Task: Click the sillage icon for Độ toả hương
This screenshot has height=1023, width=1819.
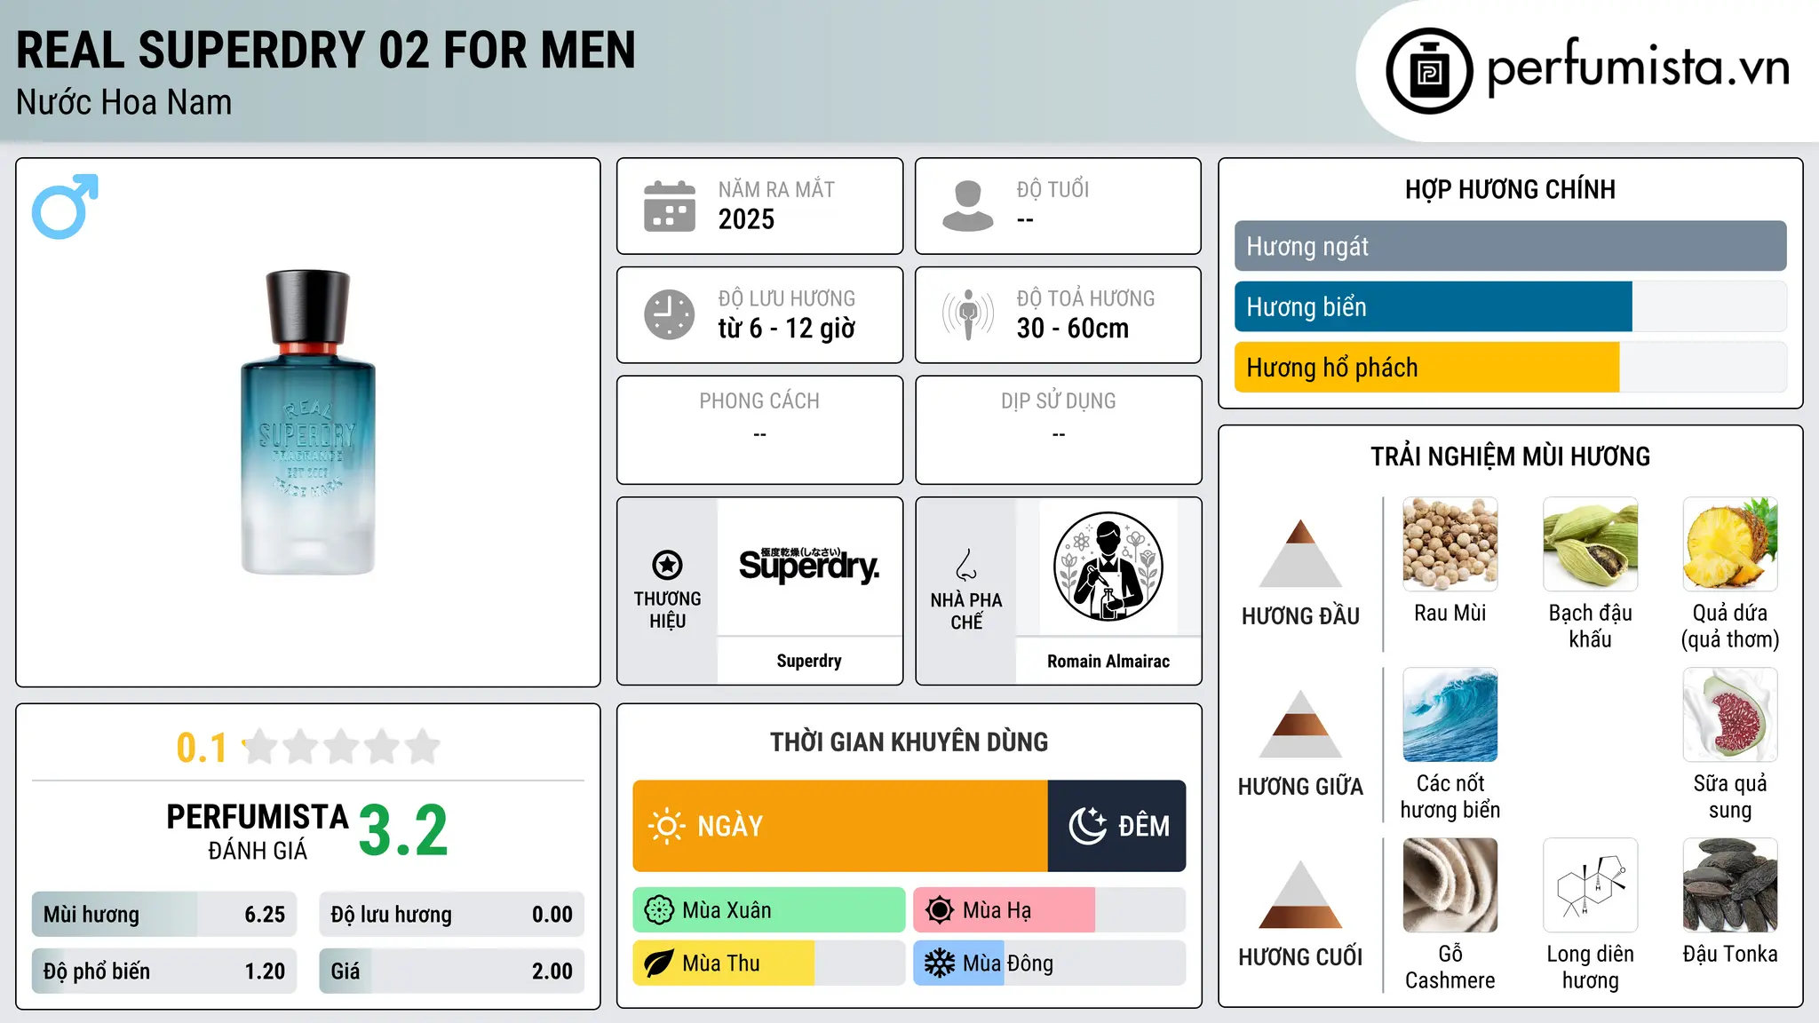Action: (x=967, y=314)
